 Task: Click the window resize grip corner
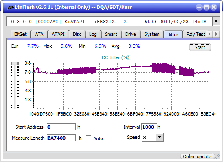[217, 157]
